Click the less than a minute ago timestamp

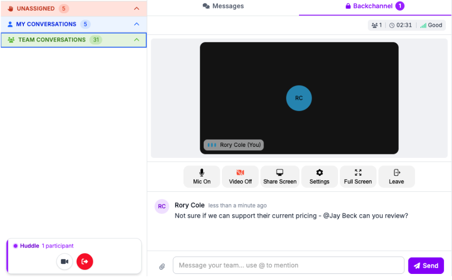pos(237,206)
